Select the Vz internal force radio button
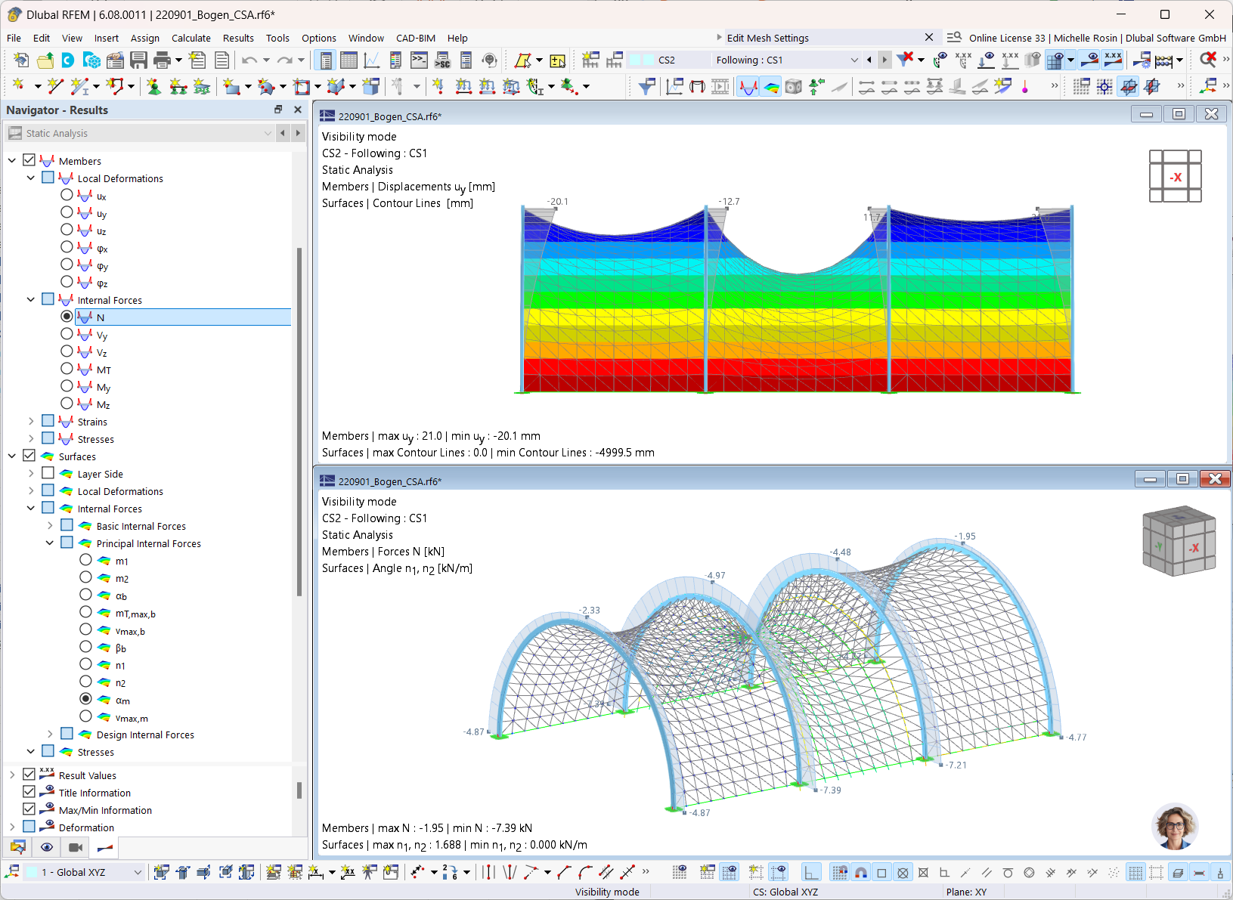The height and width of the screenshot is (900, 1233). [x=67, y=351]
